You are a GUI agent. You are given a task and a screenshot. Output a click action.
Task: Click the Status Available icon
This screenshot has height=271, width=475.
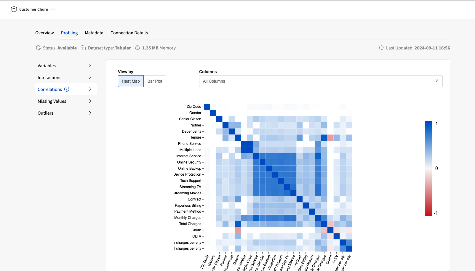pos(39,48)
